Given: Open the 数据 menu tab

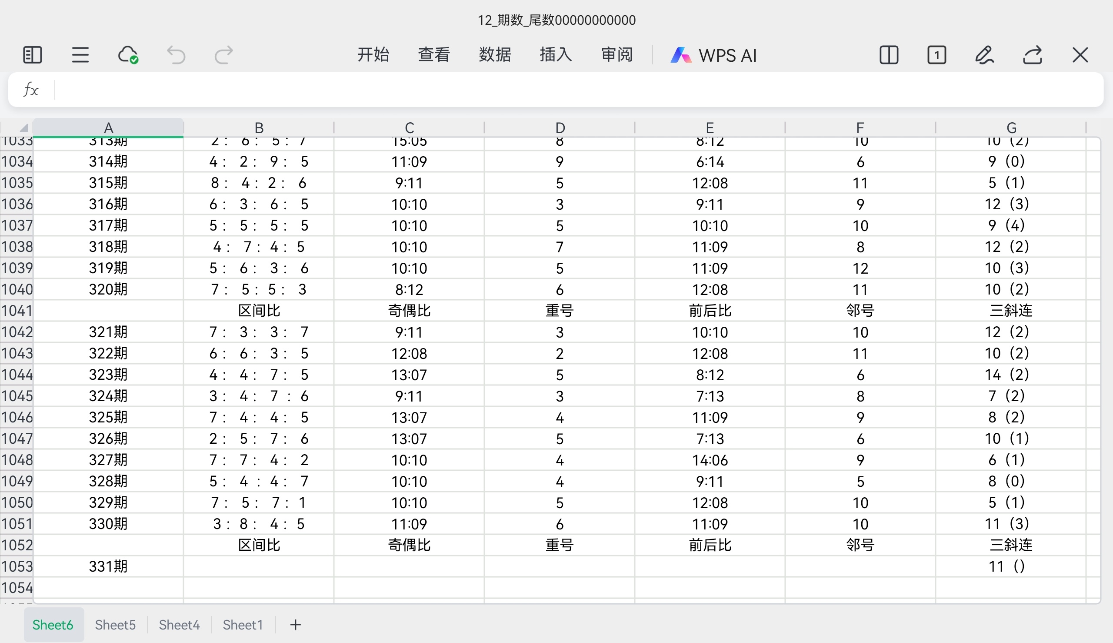Looking at the screenshot, I should tap(495, 55).
